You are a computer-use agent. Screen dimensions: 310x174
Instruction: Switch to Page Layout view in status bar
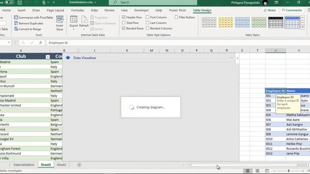(257, 171)
